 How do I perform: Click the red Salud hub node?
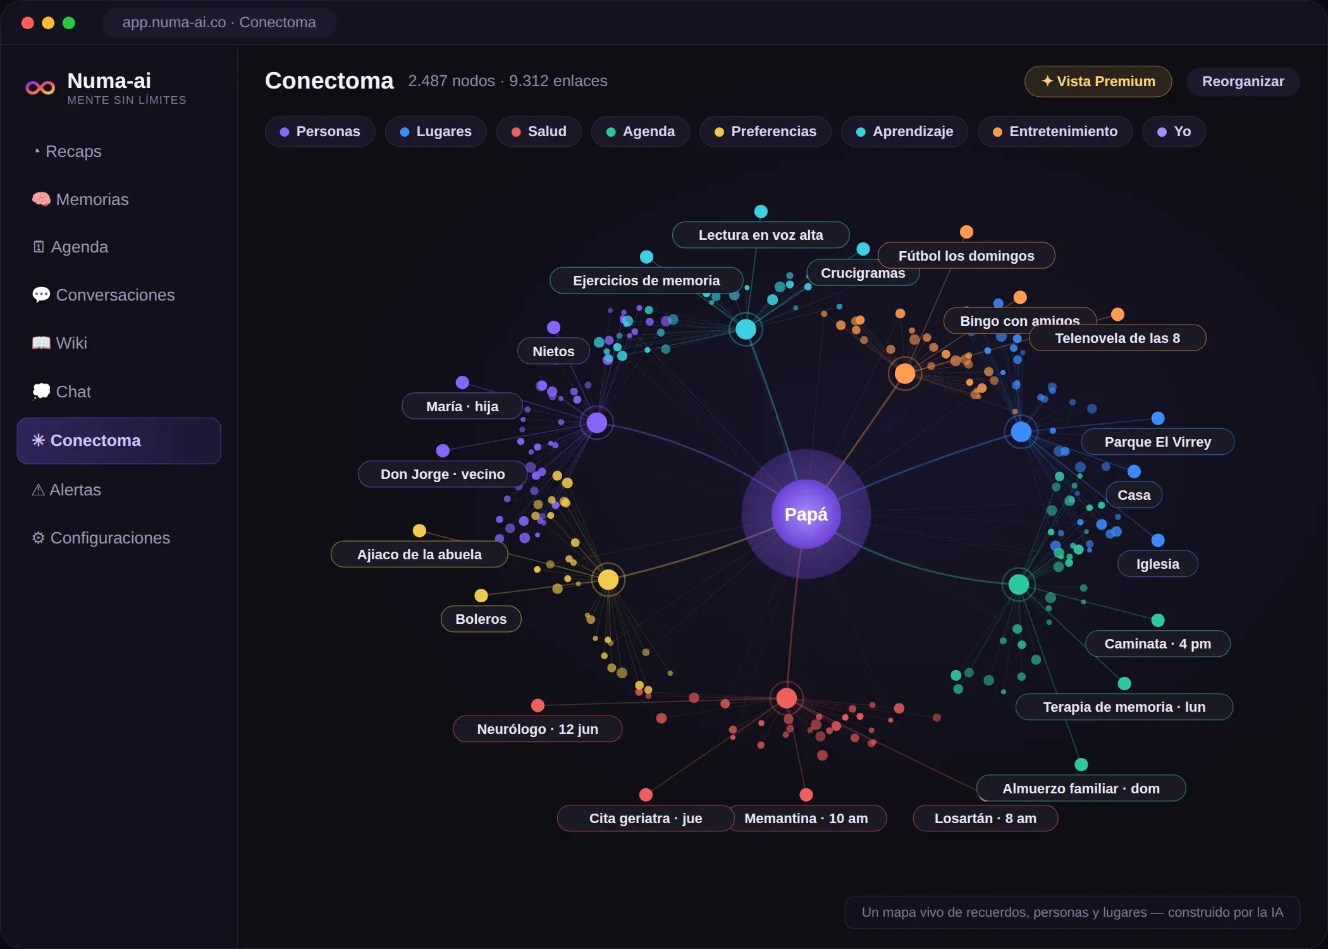coord(786,698)
